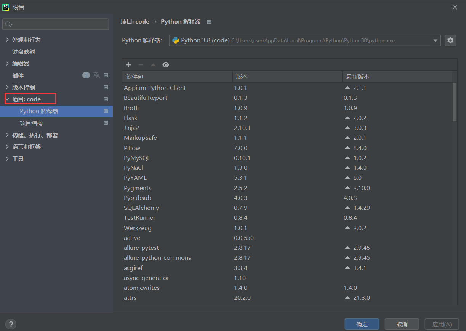The image size is (466, 331).
Task: Click the settings search input field
Action: click(56, 24)
